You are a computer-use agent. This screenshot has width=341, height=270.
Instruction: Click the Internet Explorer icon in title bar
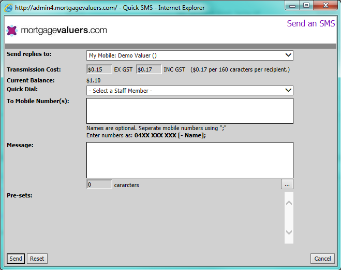(8, 8)
